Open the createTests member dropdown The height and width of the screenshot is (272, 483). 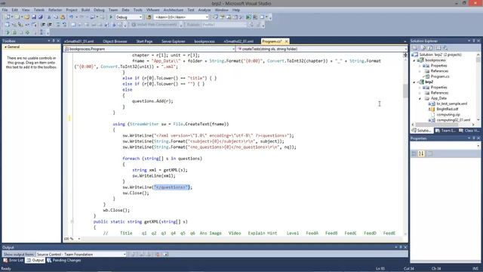point(406,49)
